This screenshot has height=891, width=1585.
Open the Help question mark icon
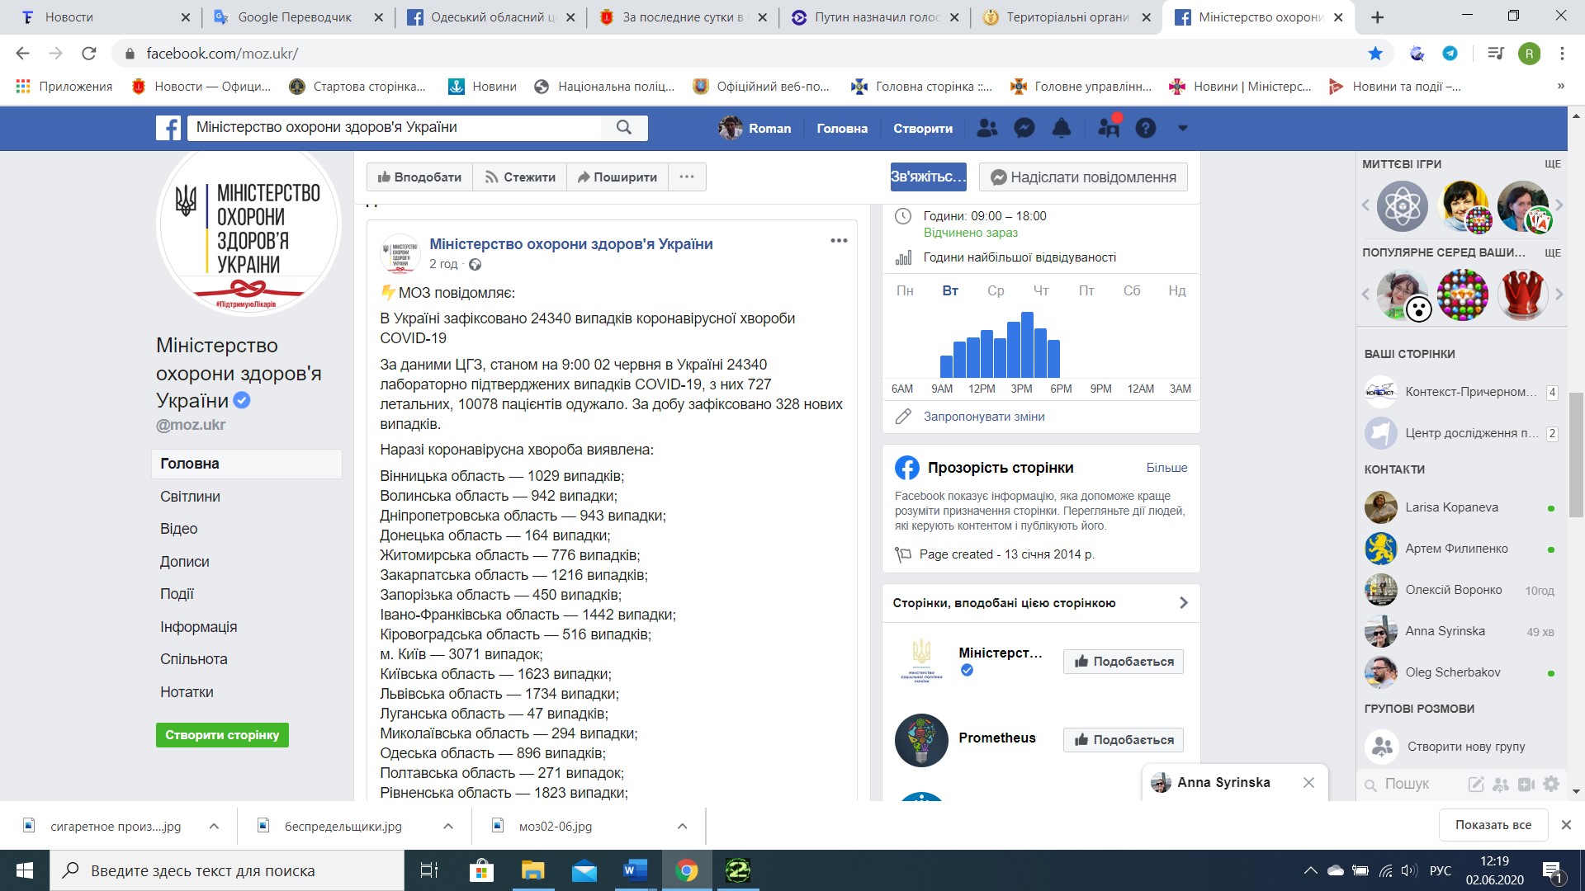(1146, 128)
